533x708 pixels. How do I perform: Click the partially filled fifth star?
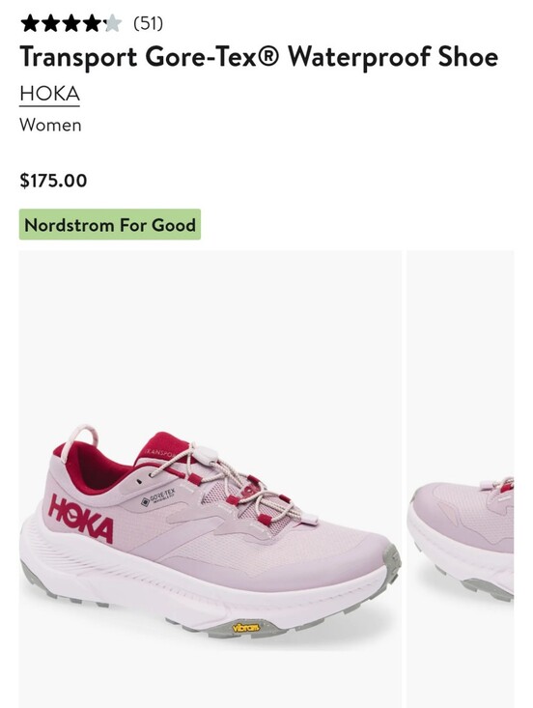coord(112,23)
